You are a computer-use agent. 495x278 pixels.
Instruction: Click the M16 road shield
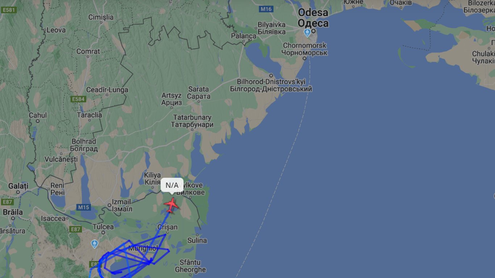coord(266,9)
